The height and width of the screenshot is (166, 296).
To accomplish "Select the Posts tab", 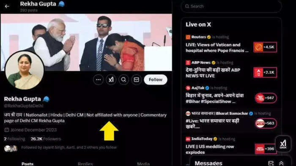I will point(27,164).
